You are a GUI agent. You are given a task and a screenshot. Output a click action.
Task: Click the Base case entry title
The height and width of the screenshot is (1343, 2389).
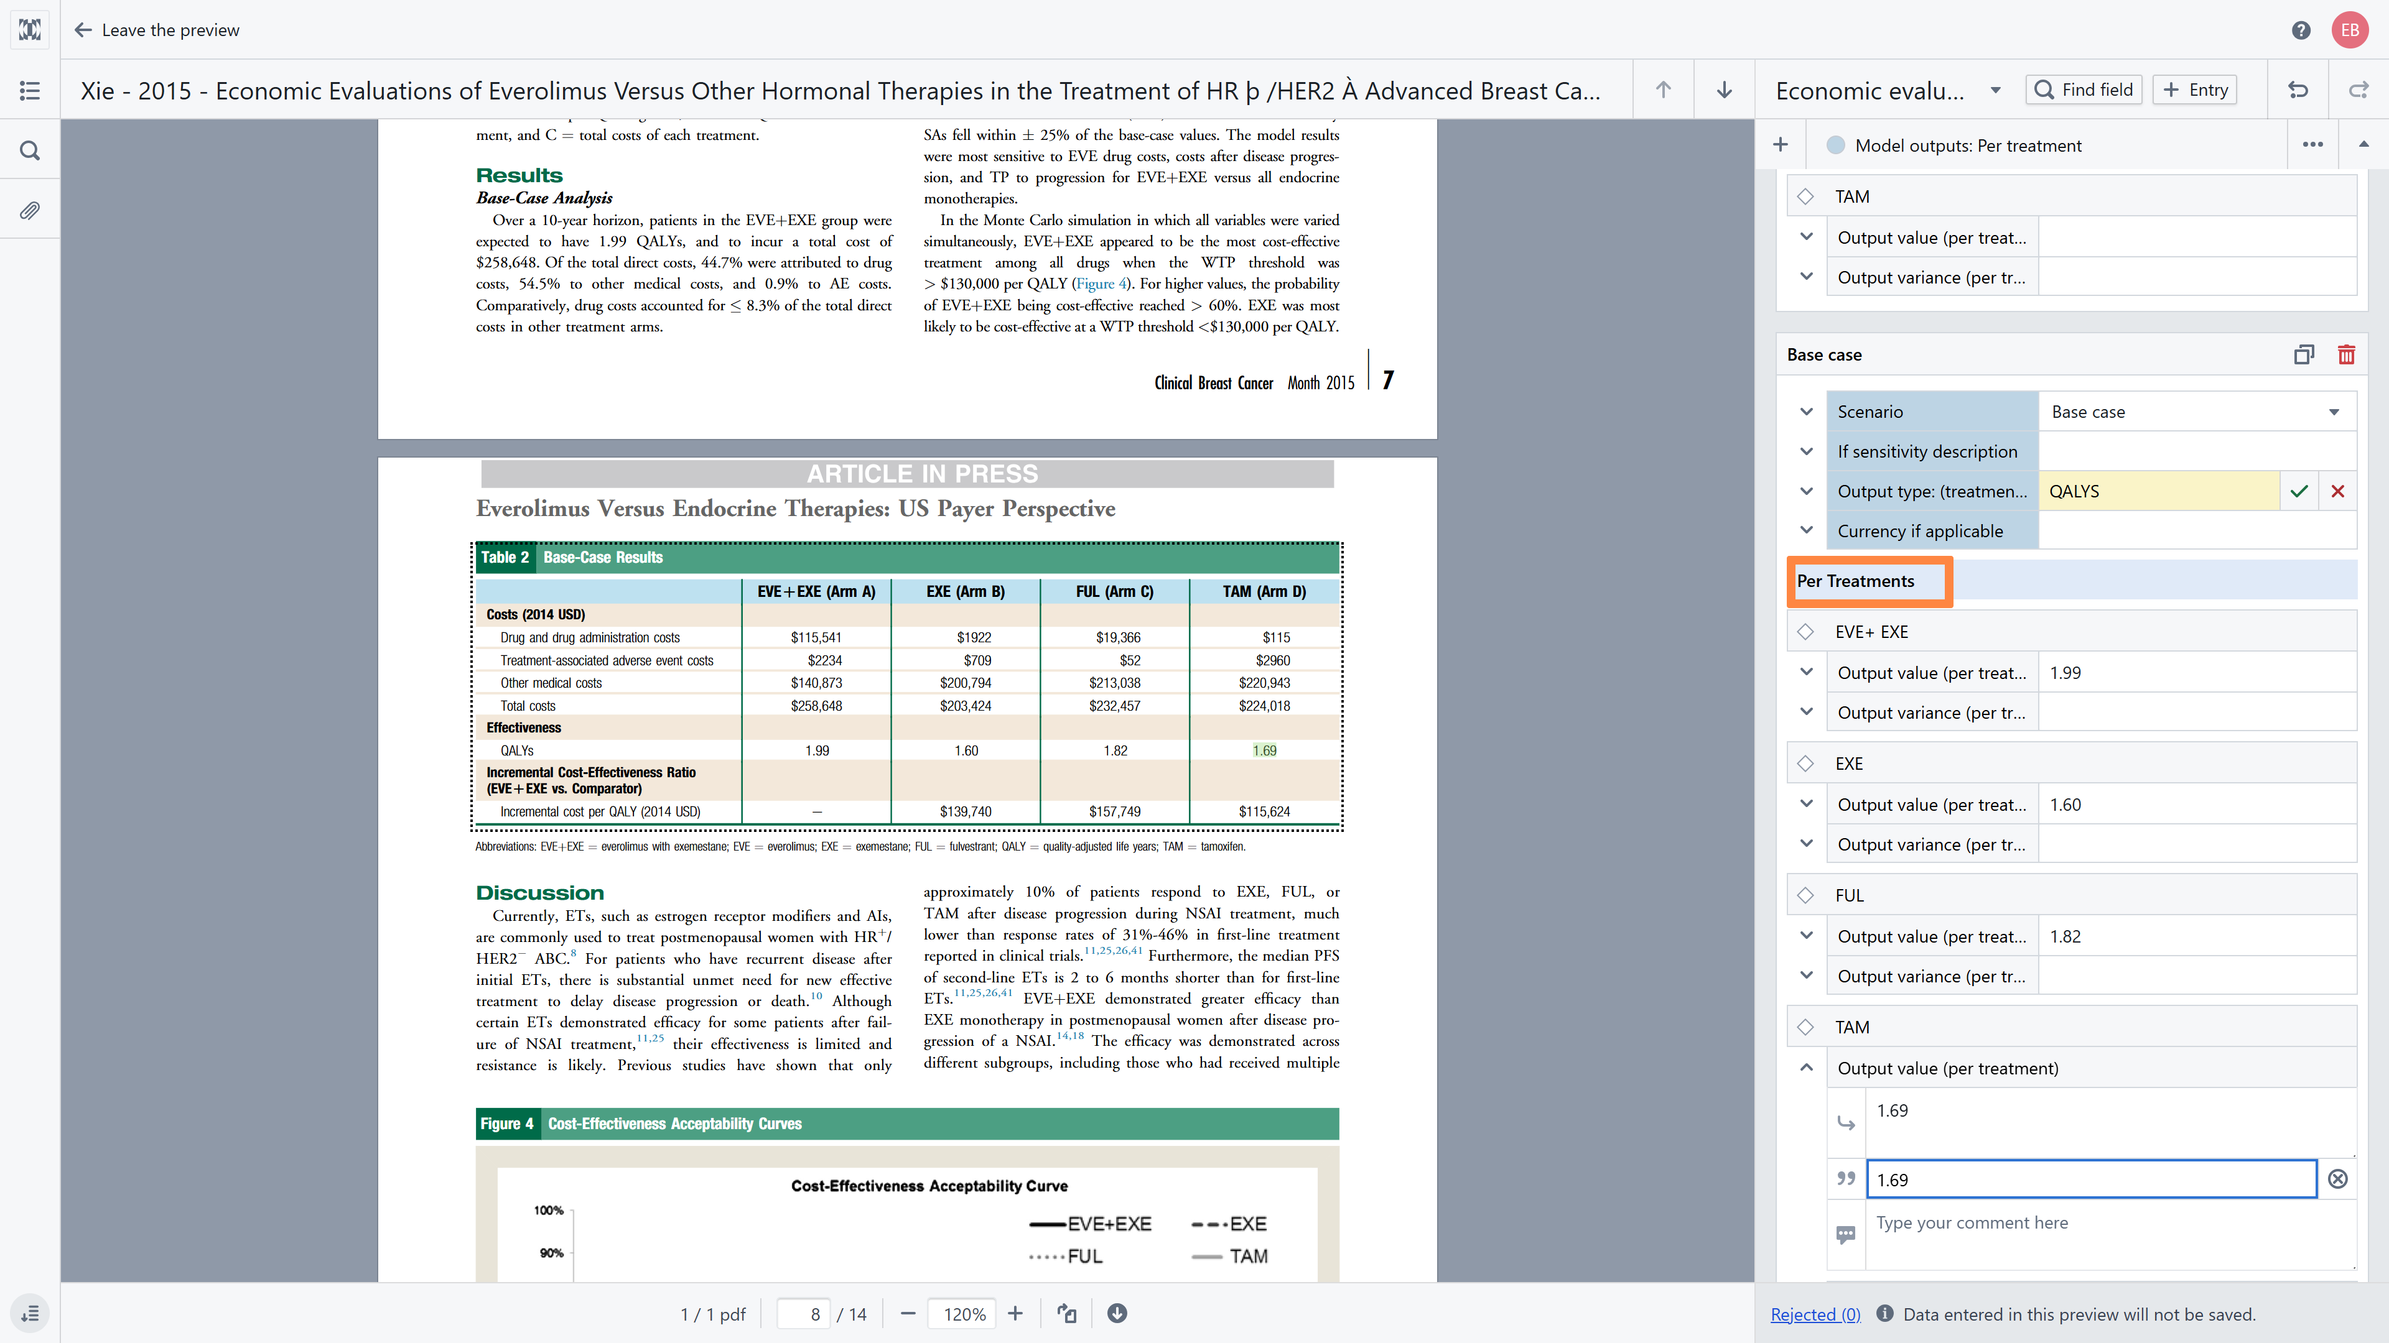pos(1824,354)
